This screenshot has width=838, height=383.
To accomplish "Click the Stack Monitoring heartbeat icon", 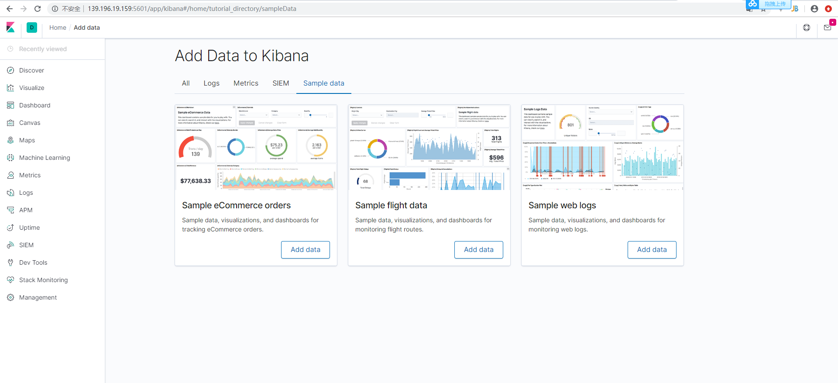I will pyautogui.click(x=10, y=280).
